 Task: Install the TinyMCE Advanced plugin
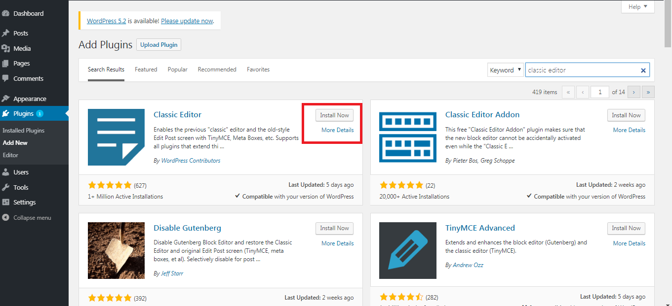click(626, 228)
